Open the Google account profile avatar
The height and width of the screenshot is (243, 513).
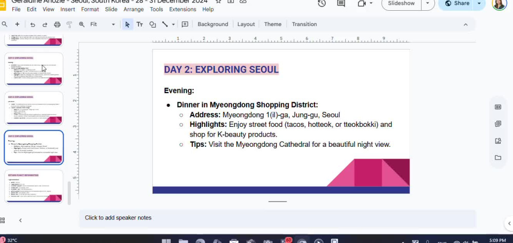[499, 4]
